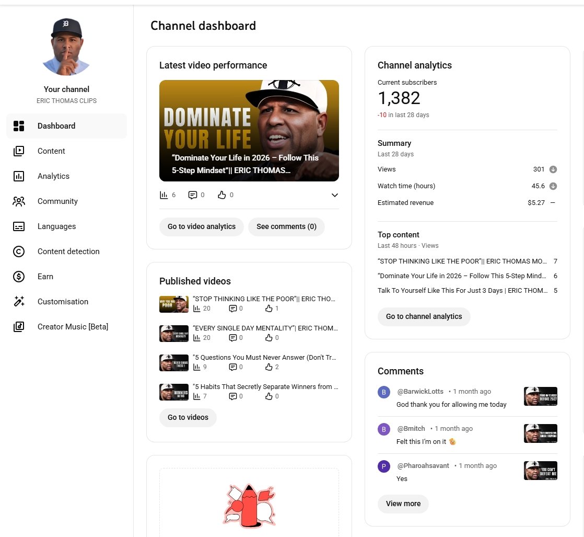Click the Analytics bar chart icon

tap(19, 176)
